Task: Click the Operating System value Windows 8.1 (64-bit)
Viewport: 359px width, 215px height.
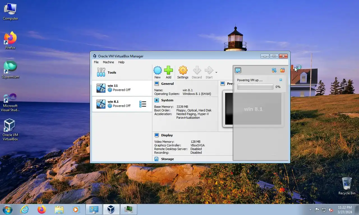Action: tap(197, 94)
